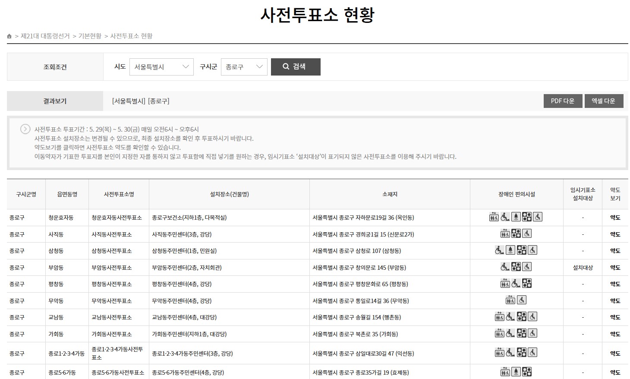Select the 기본현황 breadcrumb item
Screen dimensions: 630x379
pyautogui.click(x=89, y=36)
